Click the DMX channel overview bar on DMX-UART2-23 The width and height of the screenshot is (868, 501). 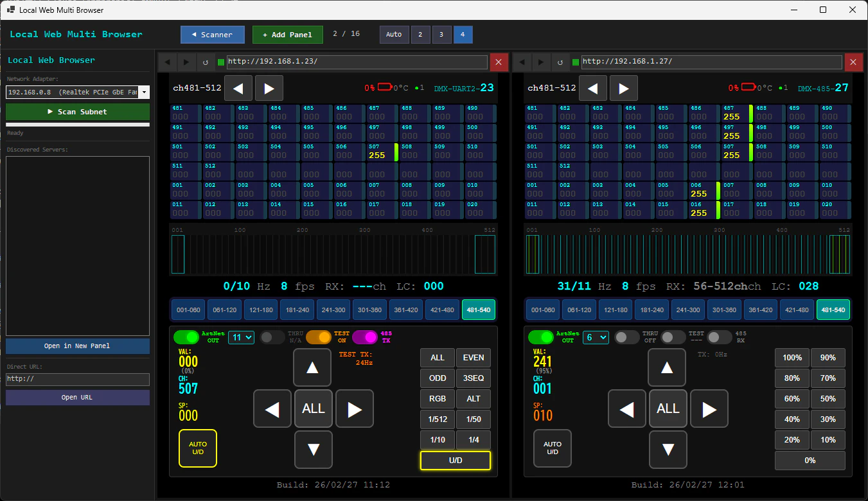tap(333, 250)
